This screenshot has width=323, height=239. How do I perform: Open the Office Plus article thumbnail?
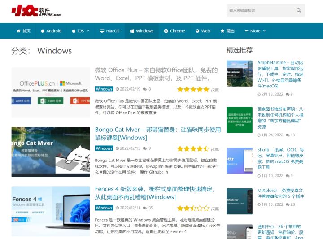(x=51, y=92)
